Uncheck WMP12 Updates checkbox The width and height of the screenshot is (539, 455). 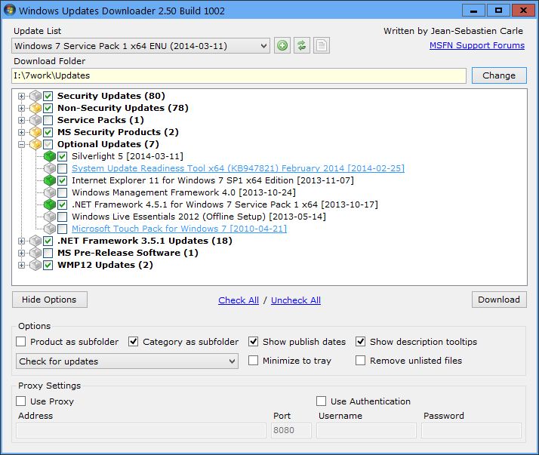click(x=48, y=266)
